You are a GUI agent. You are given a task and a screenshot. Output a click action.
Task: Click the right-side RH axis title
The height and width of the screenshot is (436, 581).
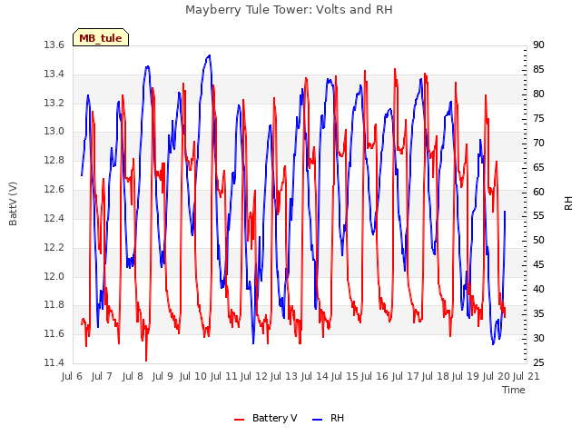(x=568, y=203)
